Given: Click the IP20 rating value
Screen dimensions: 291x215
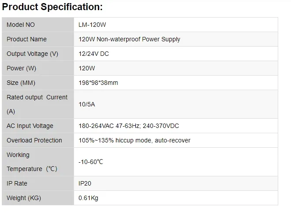Looking at the screenshot, I should [x=85, y=183].
